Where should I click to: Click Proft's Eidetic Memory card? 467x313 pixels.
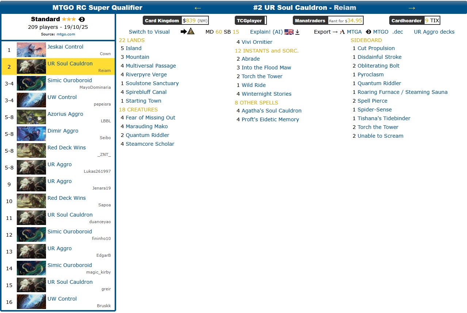click(270, 119)
